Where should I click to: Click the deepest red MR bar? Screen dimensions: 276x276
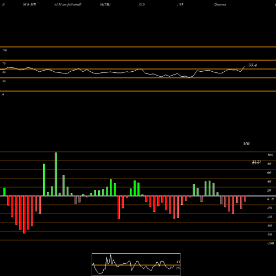pyautogui.click(x=24, y=215)
